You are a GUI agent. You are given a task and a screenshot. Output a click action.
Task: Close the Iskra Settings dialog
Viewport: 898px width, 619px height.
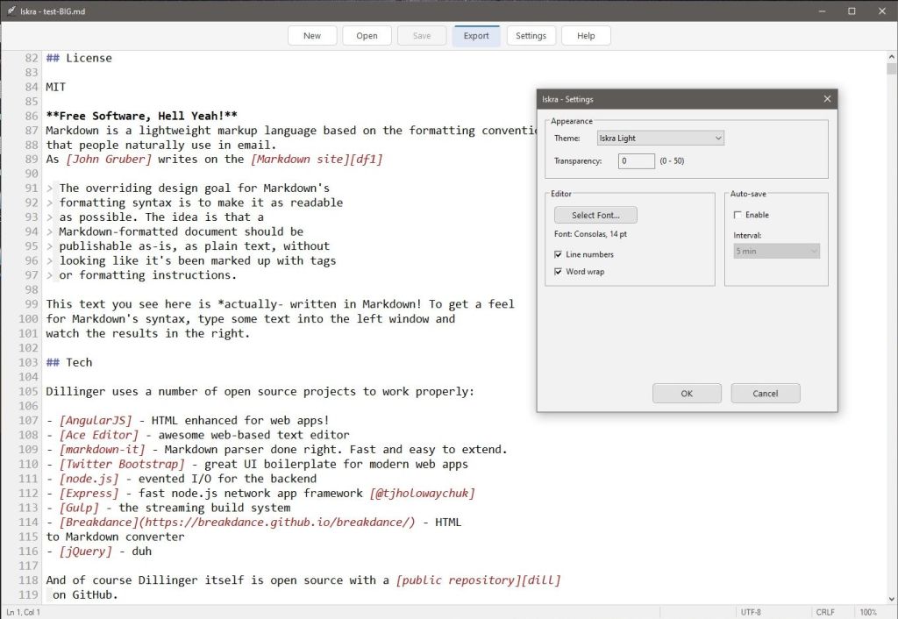[827, 99]
